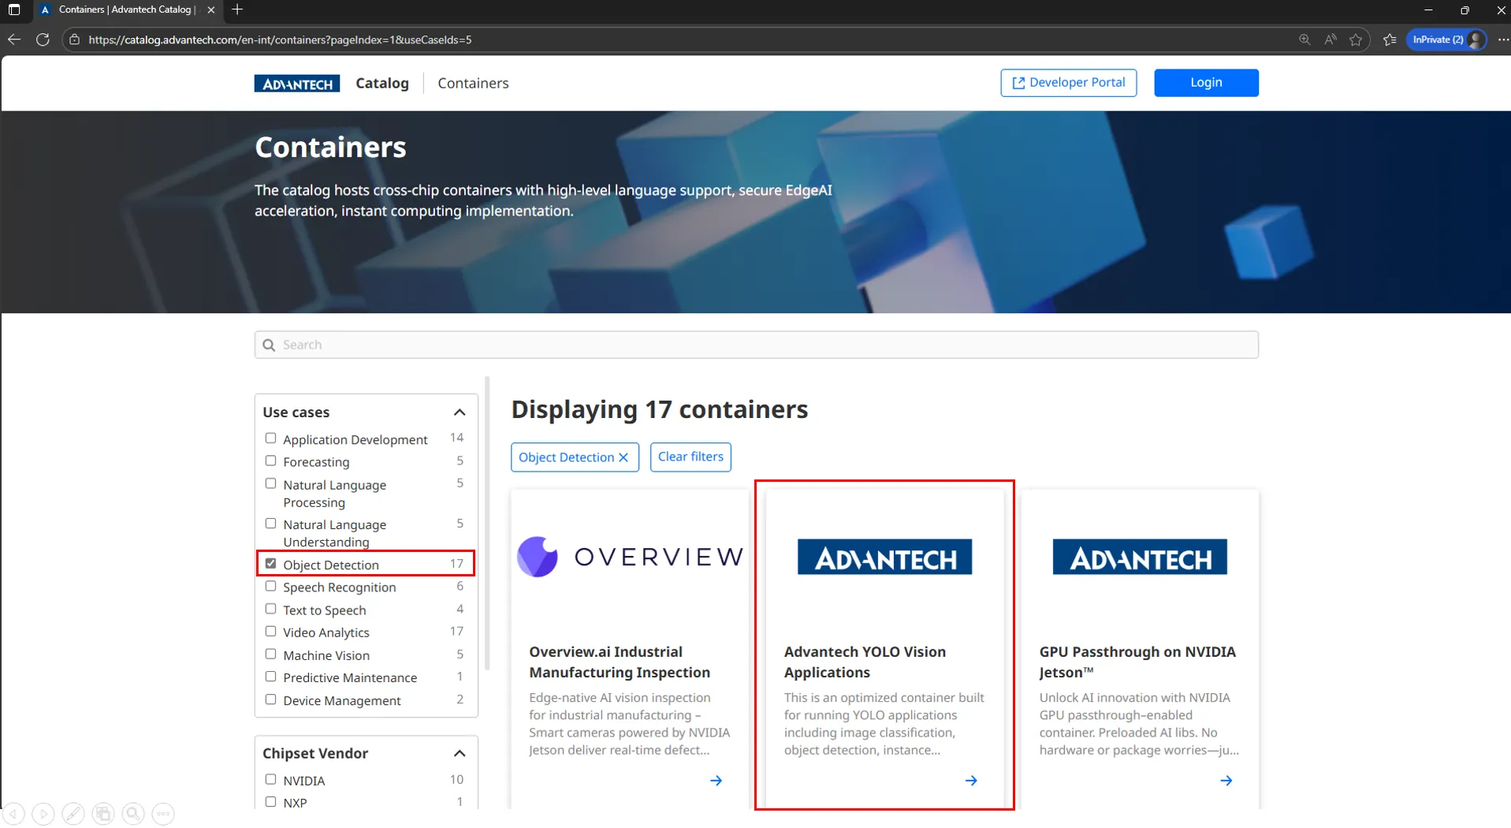
Task: Refresh the page with the reload icon
Action: (x=43, y=39)
